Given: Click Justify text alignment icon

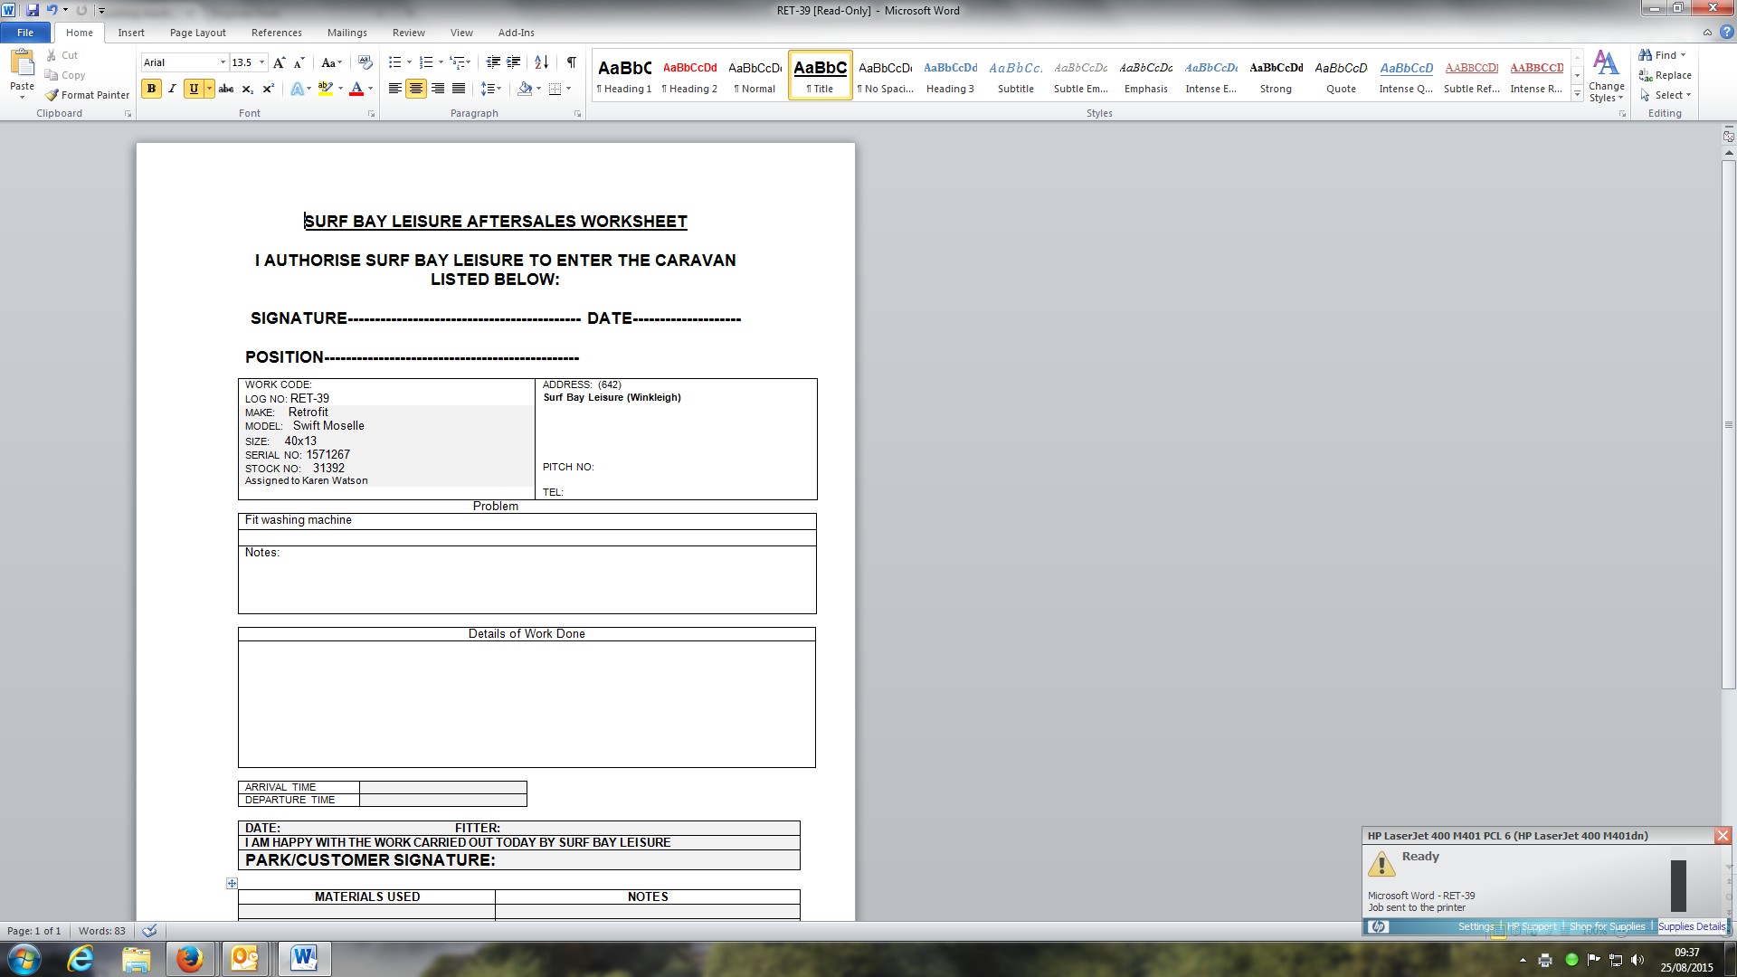Looking at the screenshot, I should [x=459, y=89].
